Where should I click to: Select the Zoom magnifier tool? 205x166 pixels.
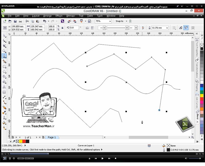tap(4, 51)
